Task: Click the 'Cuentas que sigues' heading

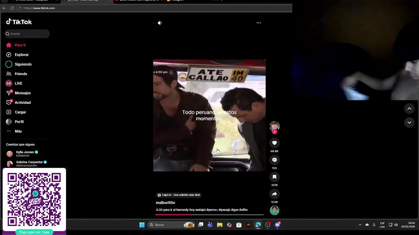Action: pos(20,145)
